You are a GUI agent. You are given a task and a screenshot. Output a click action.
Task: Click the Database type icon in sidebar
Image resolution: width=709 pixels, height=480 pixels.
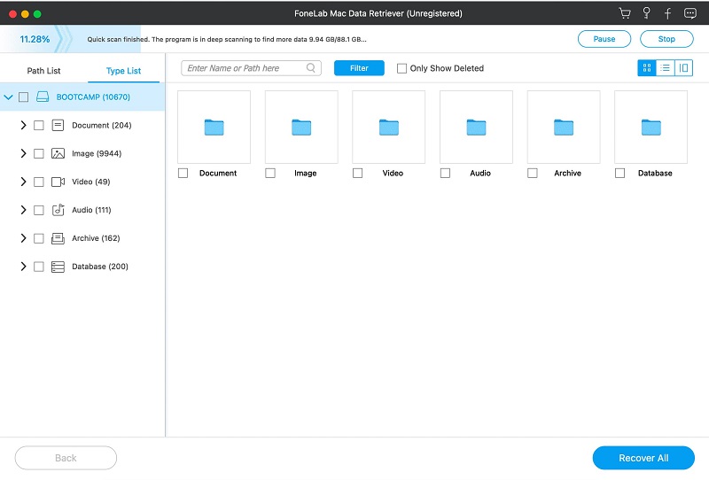click(x=58, y=267)
